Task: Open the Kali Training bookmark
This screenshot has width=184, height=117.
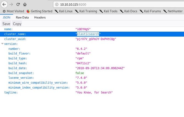Action: tap(86, 11)
